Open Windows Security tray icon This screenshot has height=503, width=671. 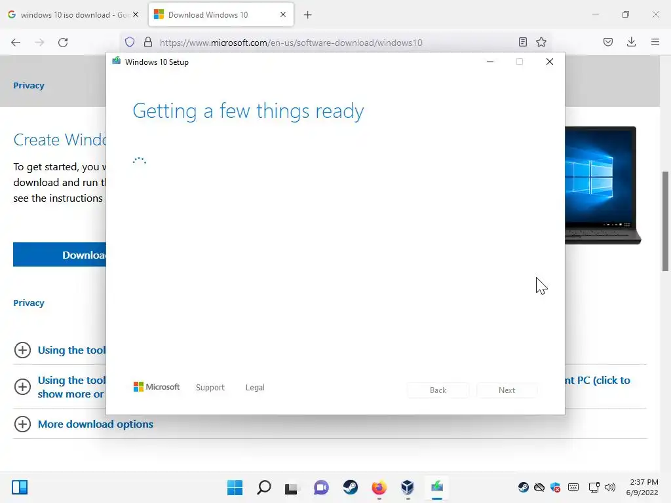click(x=556, y=487)
